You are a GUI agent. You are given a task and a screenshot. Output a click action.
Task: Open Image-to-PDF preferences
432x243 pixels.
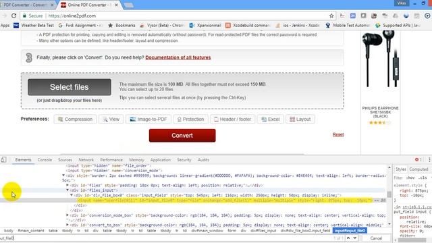click(x=148, y=119)
